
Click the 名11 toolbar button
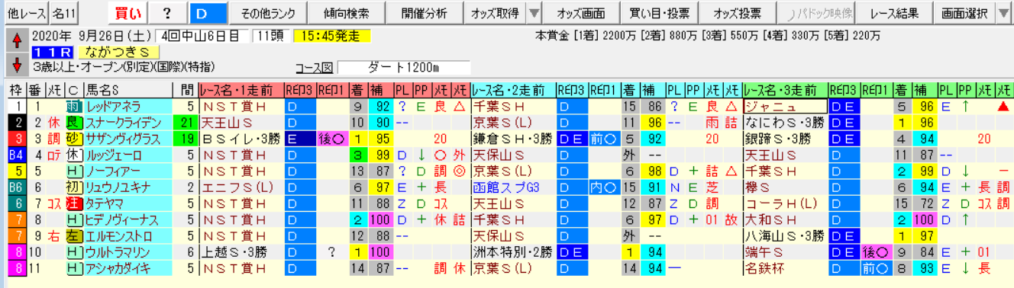[x=64, y=13]
